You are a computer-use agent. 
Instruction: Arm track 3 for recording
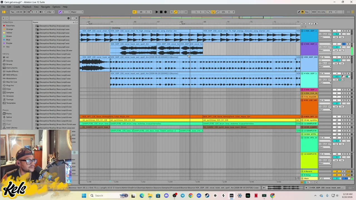pos(348,57)
